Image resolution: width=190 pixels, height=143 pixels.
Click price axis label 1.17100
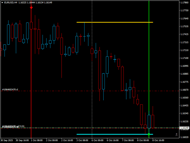[185, 58]
